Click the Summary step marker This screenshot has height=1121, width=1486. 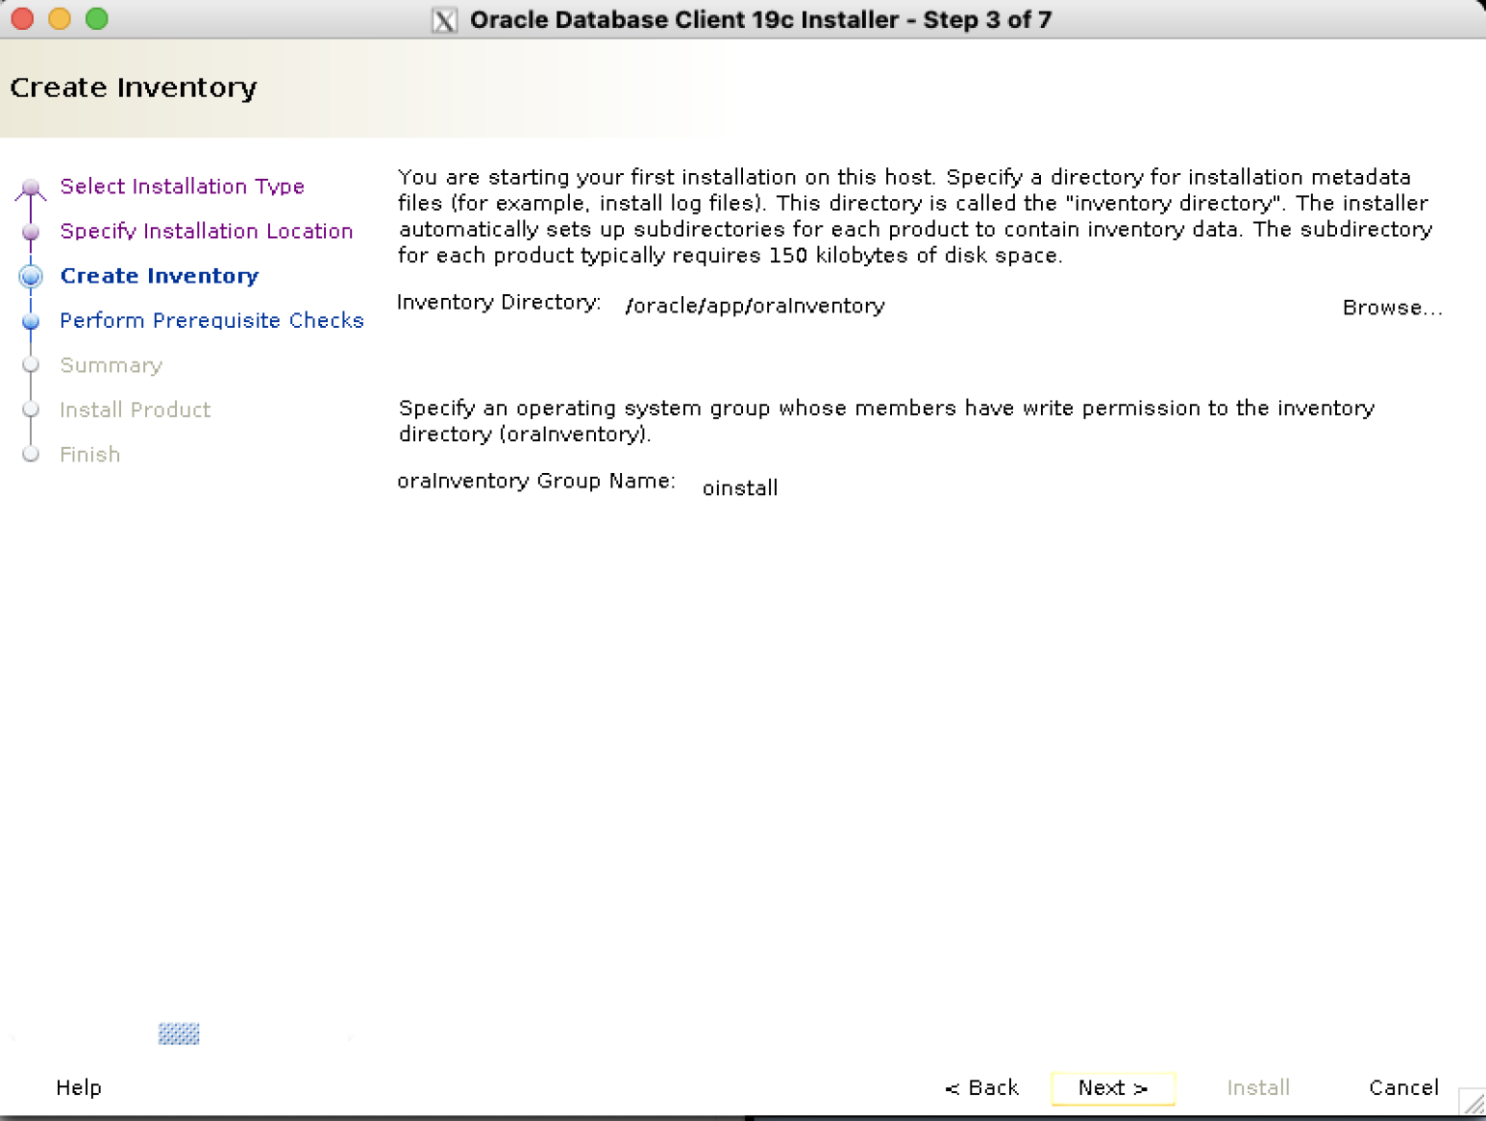(x=31, y=365)
